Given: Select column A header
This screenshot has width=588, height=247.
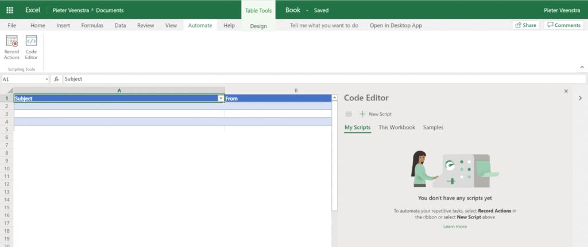Looking at the screenshot, I should point(119,91).
